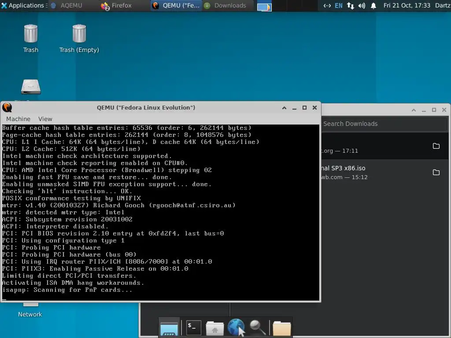Maximize the QEMU window

[304, 108]
